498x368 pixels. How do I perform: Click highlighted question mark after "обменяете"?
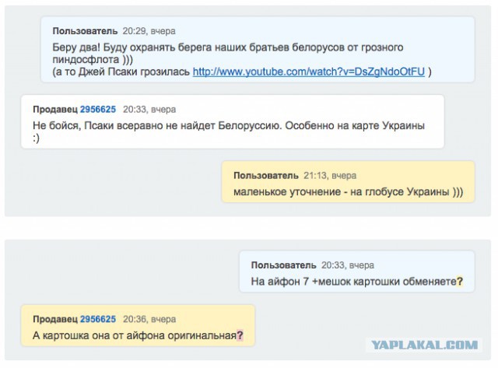tap(460, 281)
